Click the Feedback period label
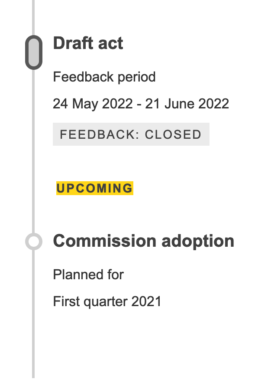 104,77
